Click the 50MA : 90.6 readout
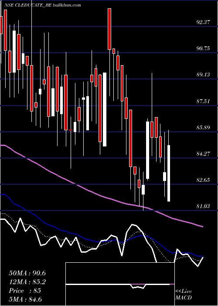The height and width of the screenshot is (306, 218). (27, 273)
